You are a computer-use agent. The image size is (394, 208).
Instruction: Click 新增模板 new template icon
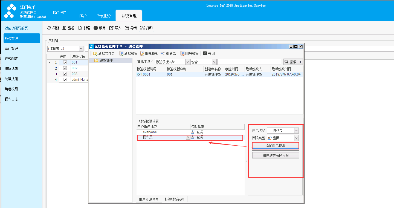[121, 53]
